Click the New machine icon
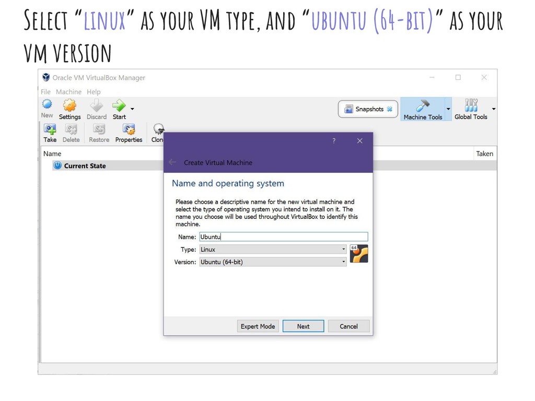 pos(47,105)
